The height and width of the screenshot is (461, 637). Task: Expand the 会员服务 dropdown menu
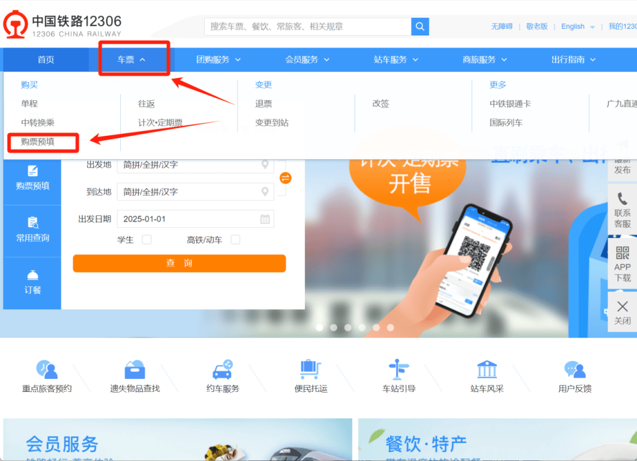point(307,60)
